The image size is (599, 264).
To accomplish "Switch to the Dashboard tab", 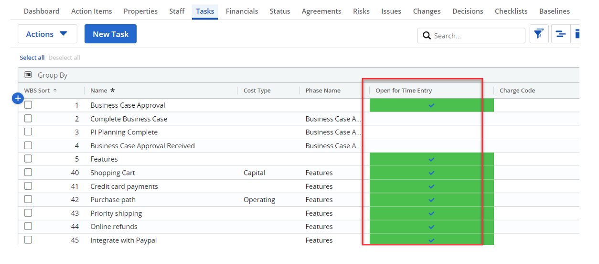I will pyautogui.click(x=42, y=11).
